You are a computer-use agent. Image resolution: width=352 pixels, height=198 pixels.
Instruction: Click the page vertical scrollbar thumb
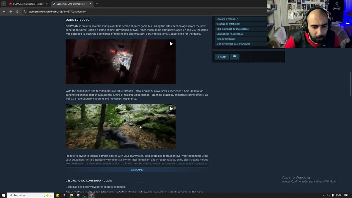point(350,84)
